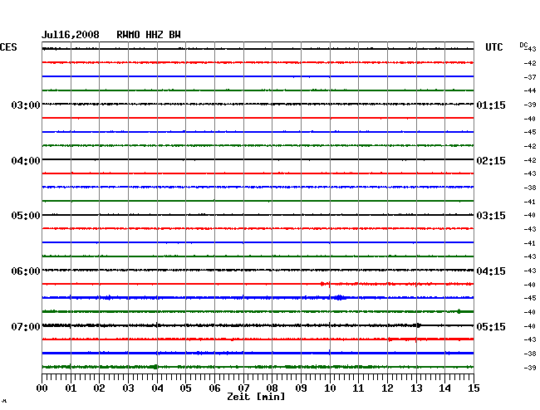540x410 pixels.
Task: Click green trace blip near minute 14.5
Action: click(459, 311)
